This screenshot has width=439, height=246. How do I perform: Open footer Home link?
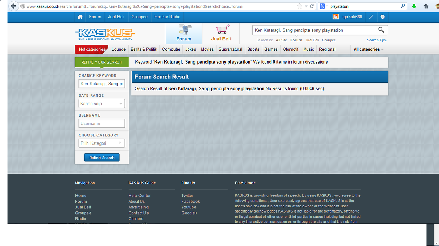click(x=81, y=196)
